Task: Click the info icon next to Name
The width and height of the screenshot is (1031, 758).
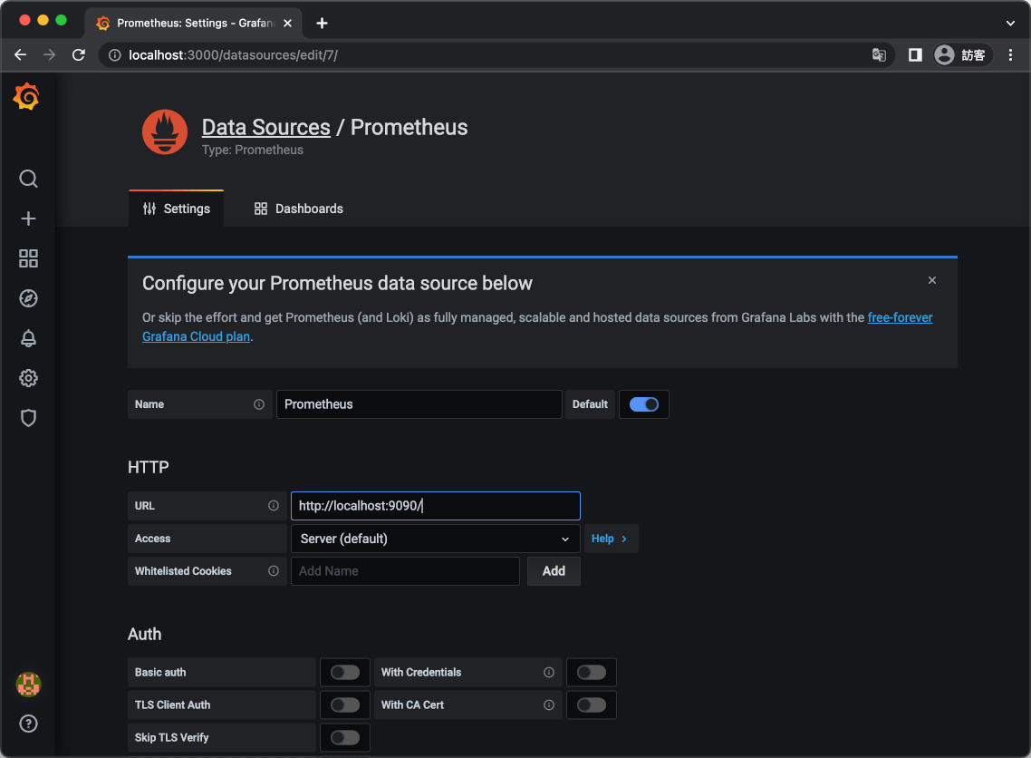Action: coord(259,404)
